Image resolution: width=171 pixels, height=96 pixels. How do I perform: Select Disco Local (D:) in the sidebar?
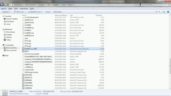point(11,50)
